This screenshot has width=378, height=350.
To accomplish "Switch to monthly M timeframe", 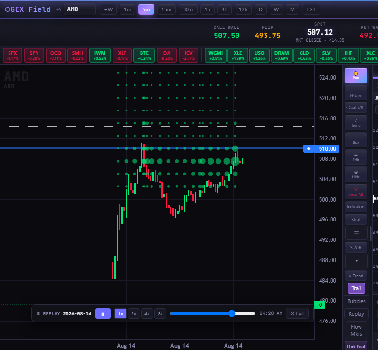I will [293, 9].
